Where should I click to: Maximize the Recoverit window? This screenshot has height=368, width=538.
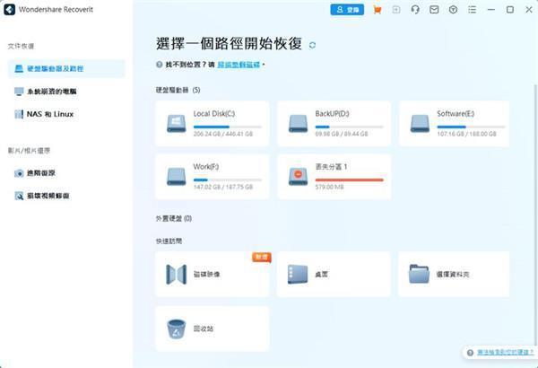click(x=510, y=10)
